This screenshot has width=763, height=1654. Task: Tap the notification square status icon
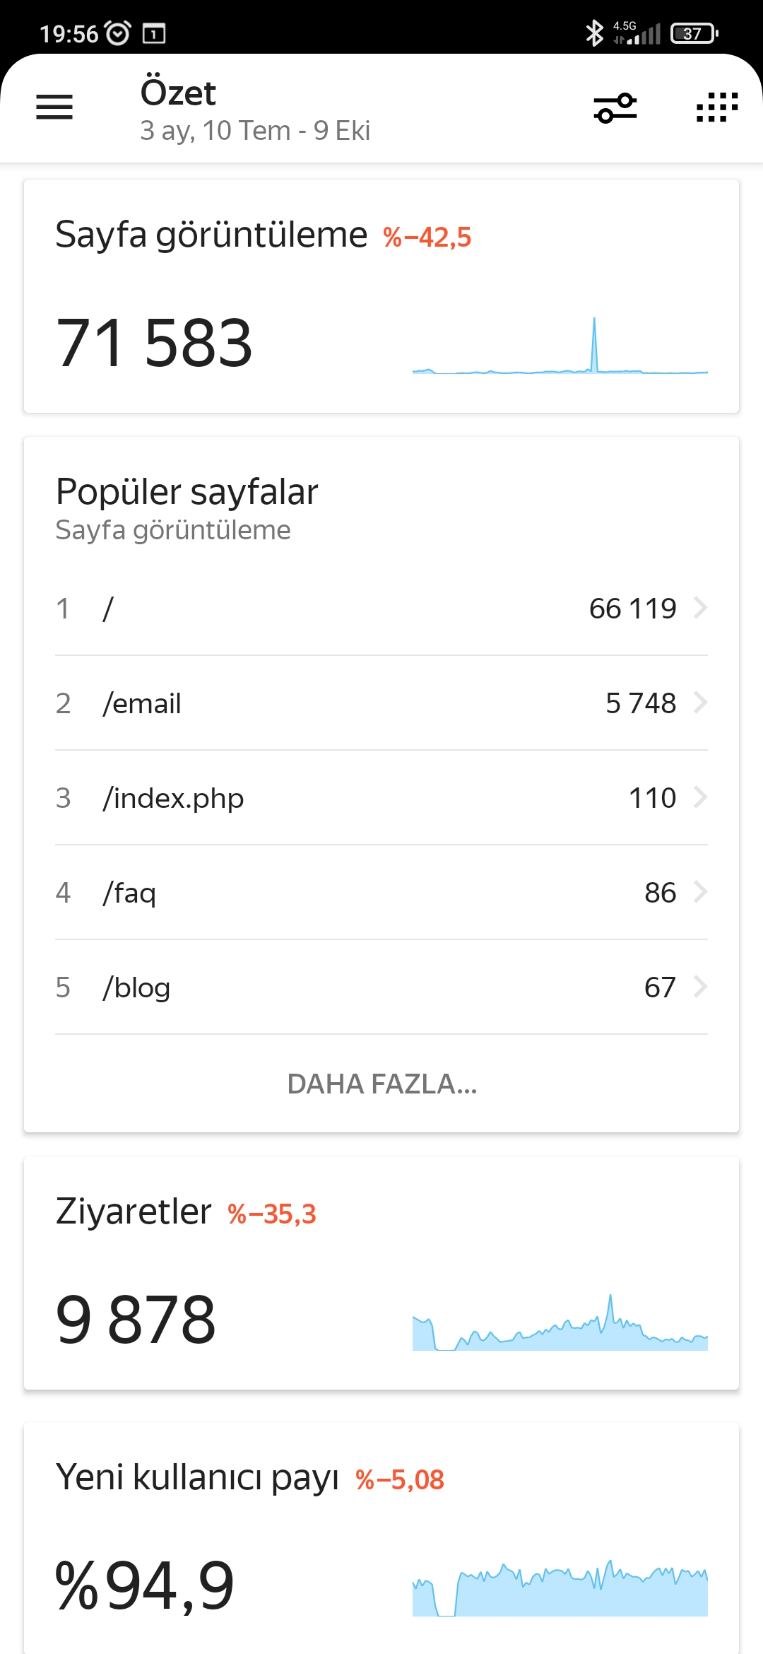point(154,33)
